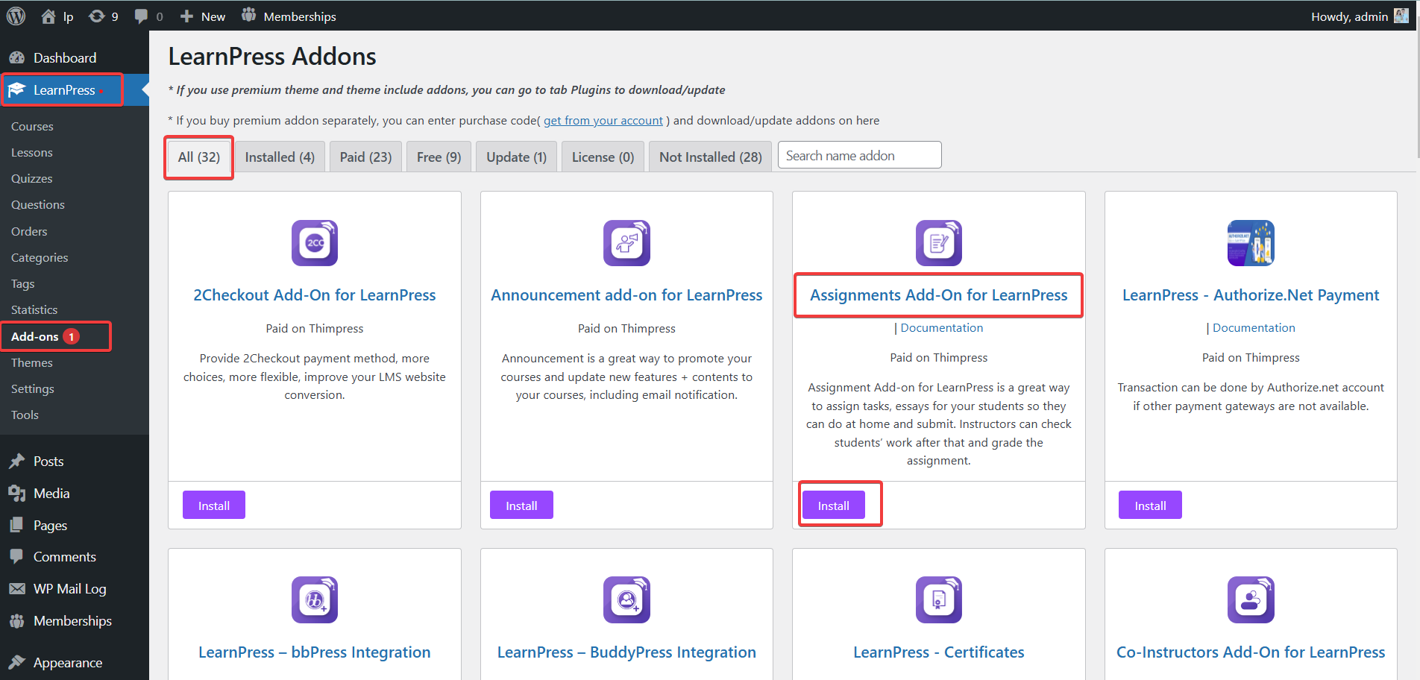Install the Assignments Add-On
1420x680 pixels.
point(834,506)
